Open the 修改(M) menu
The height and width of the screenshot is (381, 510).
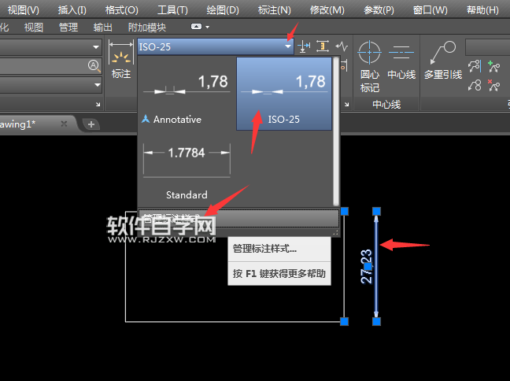point(327,10)
